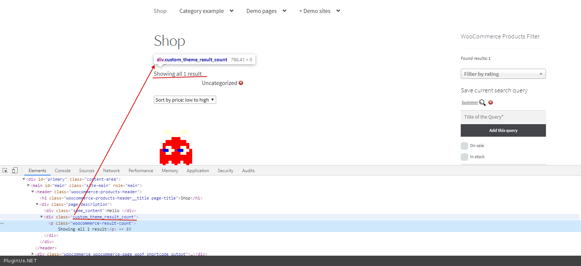Remove the Uncategorized filter via red X
This screenshot has height=266, width=581.
241,83
